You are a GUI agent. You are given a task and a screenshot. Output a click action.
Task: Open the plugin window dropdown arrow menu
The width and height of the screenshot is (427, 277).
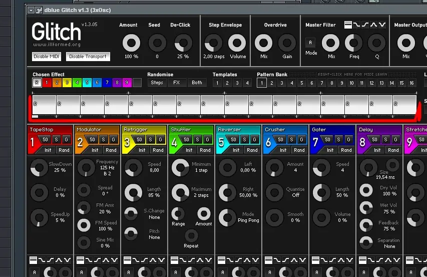coord(31,11)
